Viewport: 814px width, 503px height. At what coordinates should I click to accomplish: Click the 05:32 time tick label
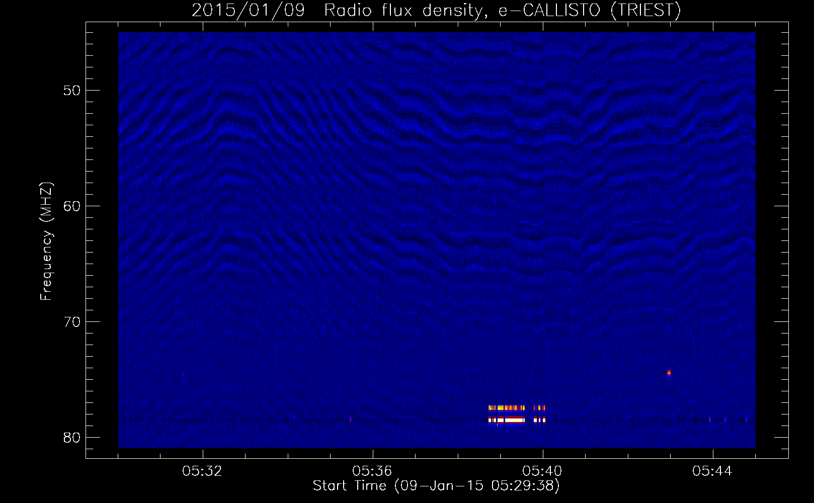(x=202, y=471)
